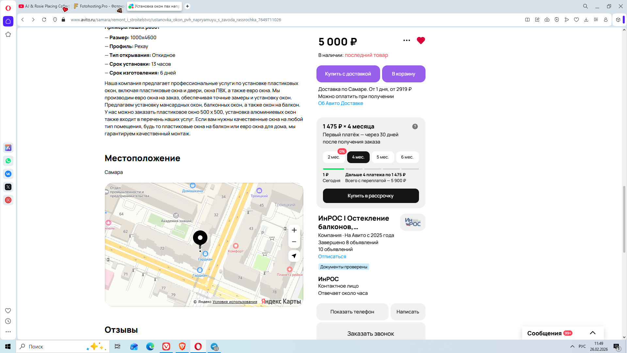The height and width of the screenshot is (353, 627).
Task: Remove listing from favorites via red heart
Action: point(421,41)
